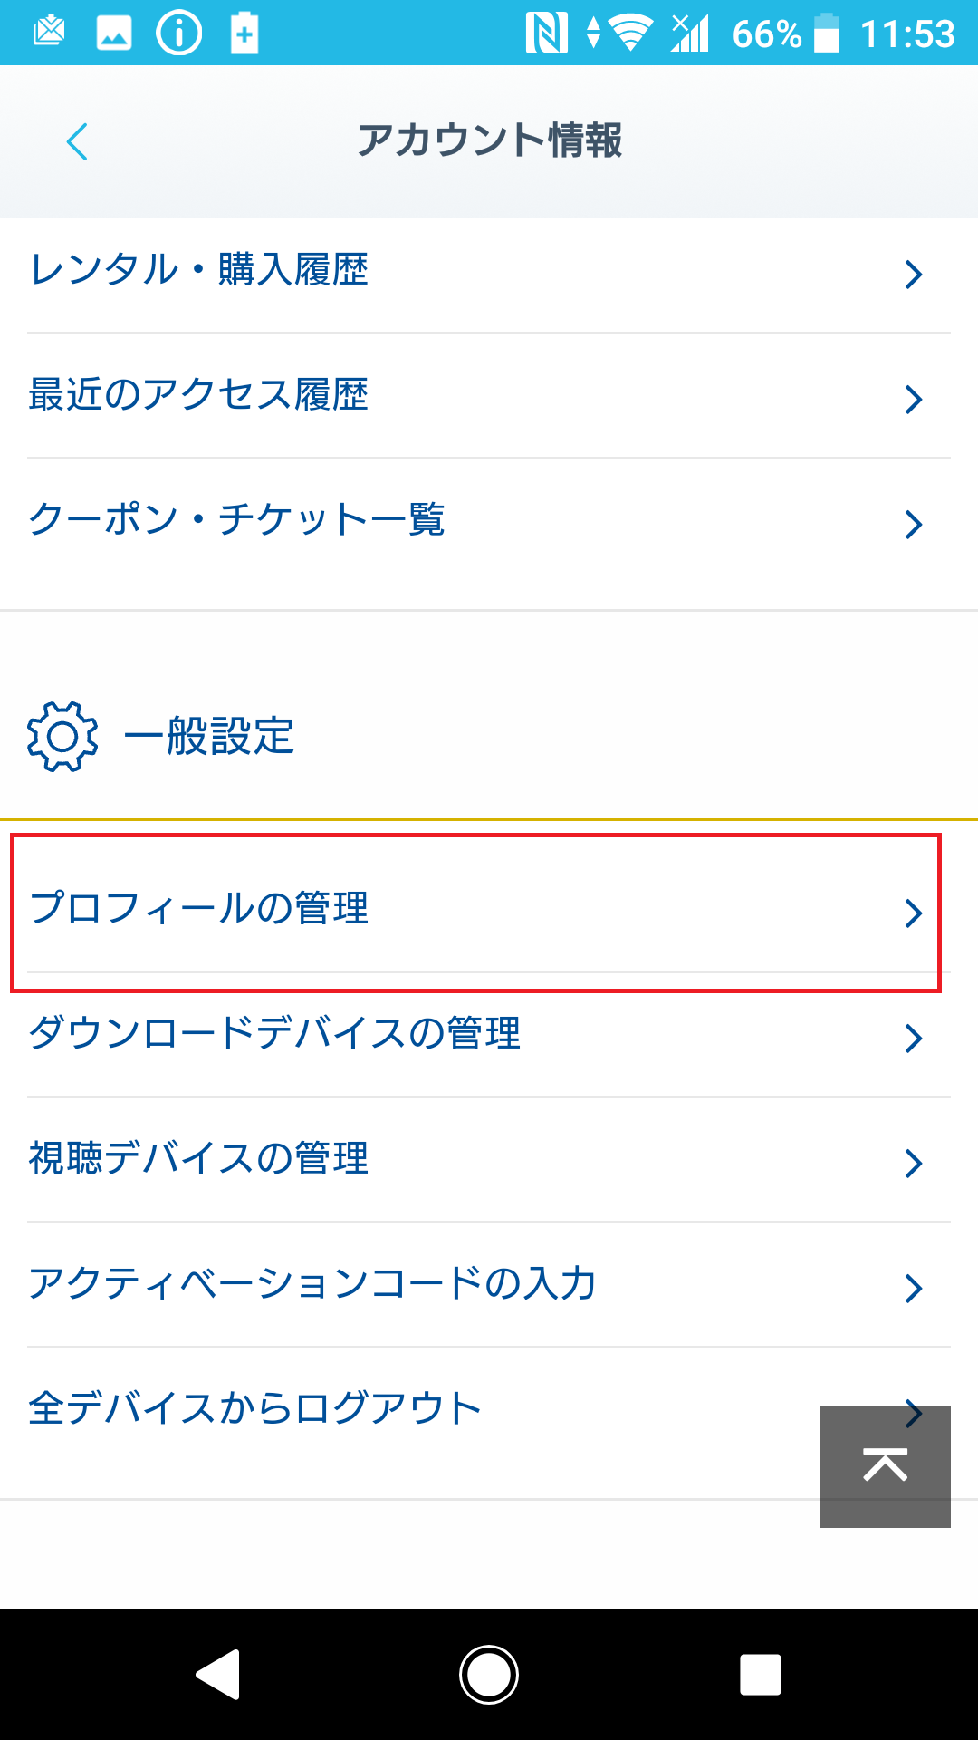Click chevron next to 視聴デバイスの管理
Viewport: 978px width, 1740px height.
[x=914, y=1163]
